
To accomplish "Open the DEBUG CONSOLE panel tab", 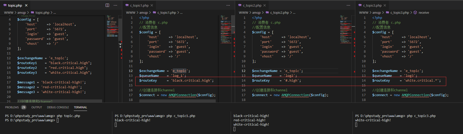I will click(x=58, y=107).
